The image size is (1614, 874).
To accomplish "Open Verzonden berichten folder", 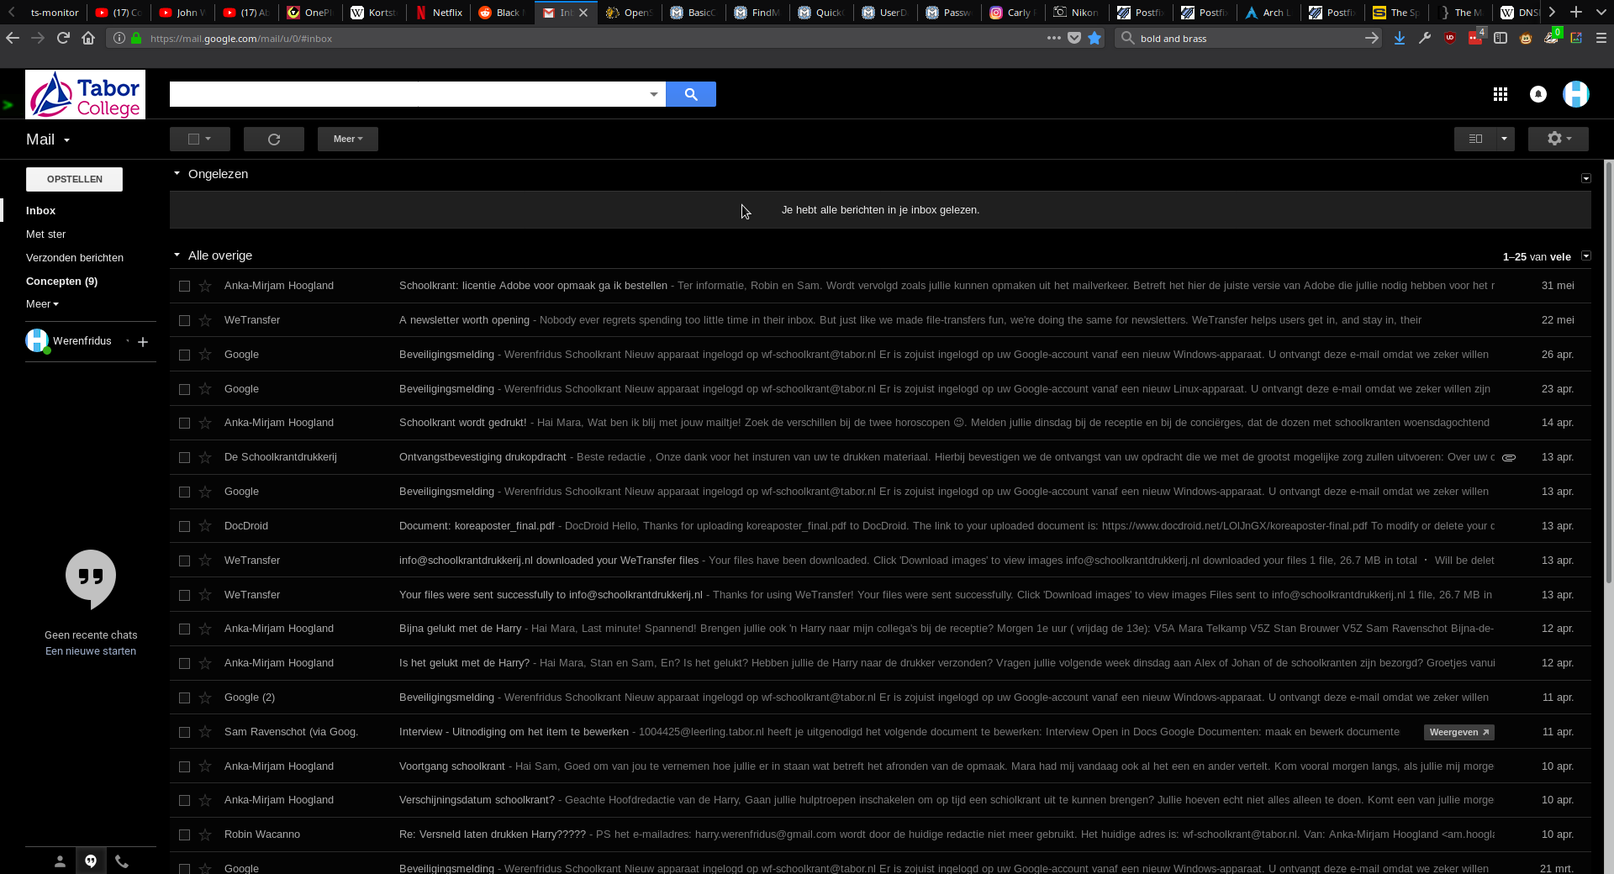I will click(x=75, y=258).
